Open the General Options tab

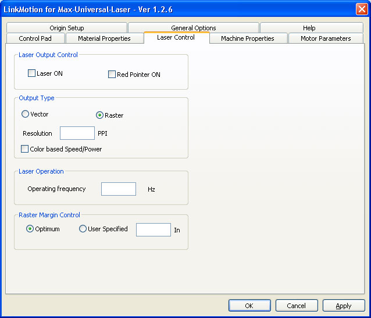point(193,28)
